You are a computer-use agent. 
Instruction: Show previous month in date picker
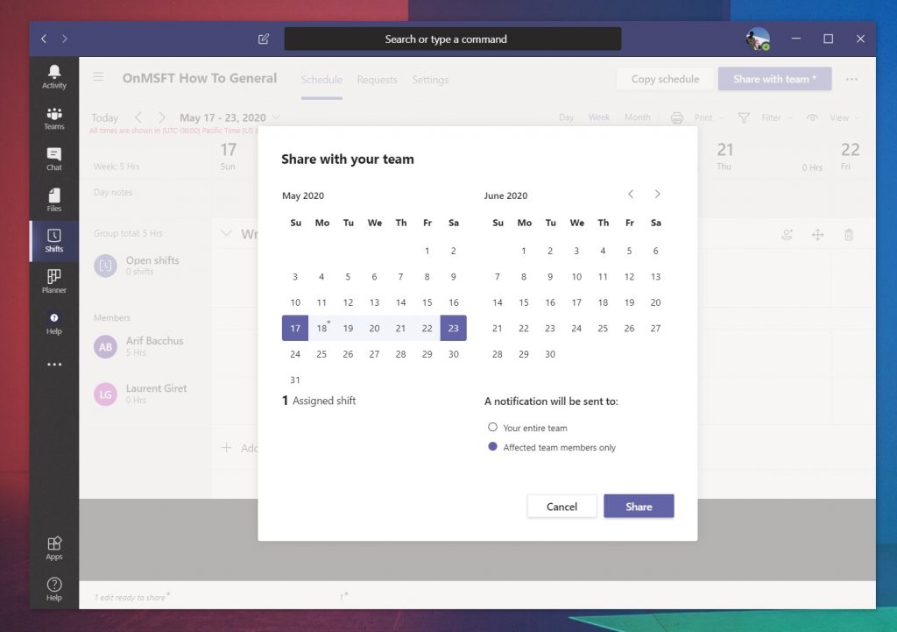pyautogui.click(x=631, y=194)
